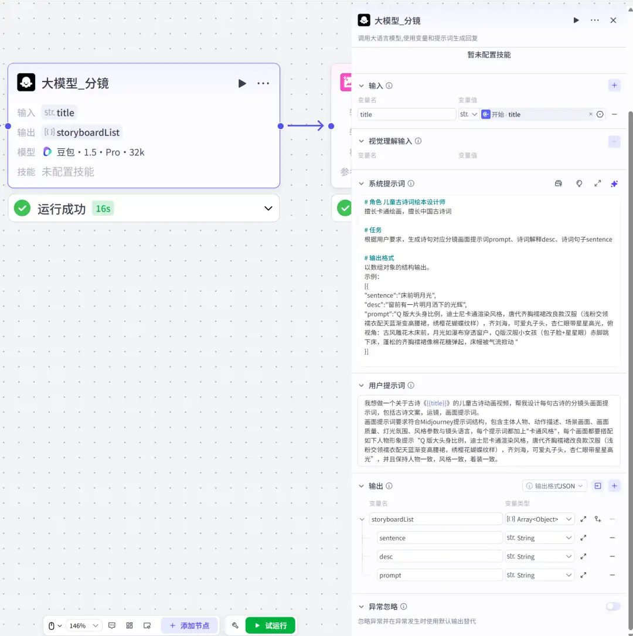The height and width of the screenshot is (636, 633).
Task: Open desc variable type dropdown
Action: 539,556
